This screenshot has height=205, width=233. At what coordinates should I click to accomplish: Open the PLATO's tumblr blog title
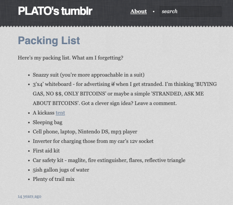click(55, 11)
